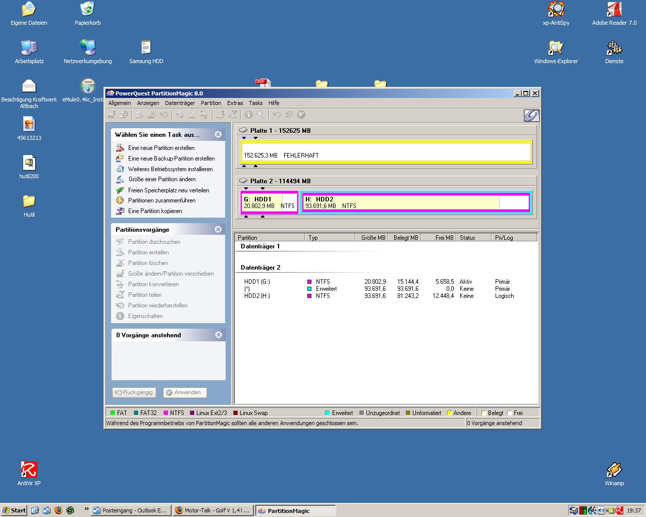Select the Papierkorb desktop icon
The image size is (646, 517).
[87, 14]
